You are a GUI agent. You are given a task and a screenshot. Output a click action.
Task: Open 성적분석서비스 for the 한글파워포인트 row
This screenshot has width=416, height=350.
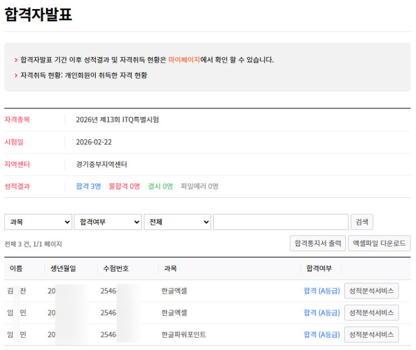coord(371,334)
